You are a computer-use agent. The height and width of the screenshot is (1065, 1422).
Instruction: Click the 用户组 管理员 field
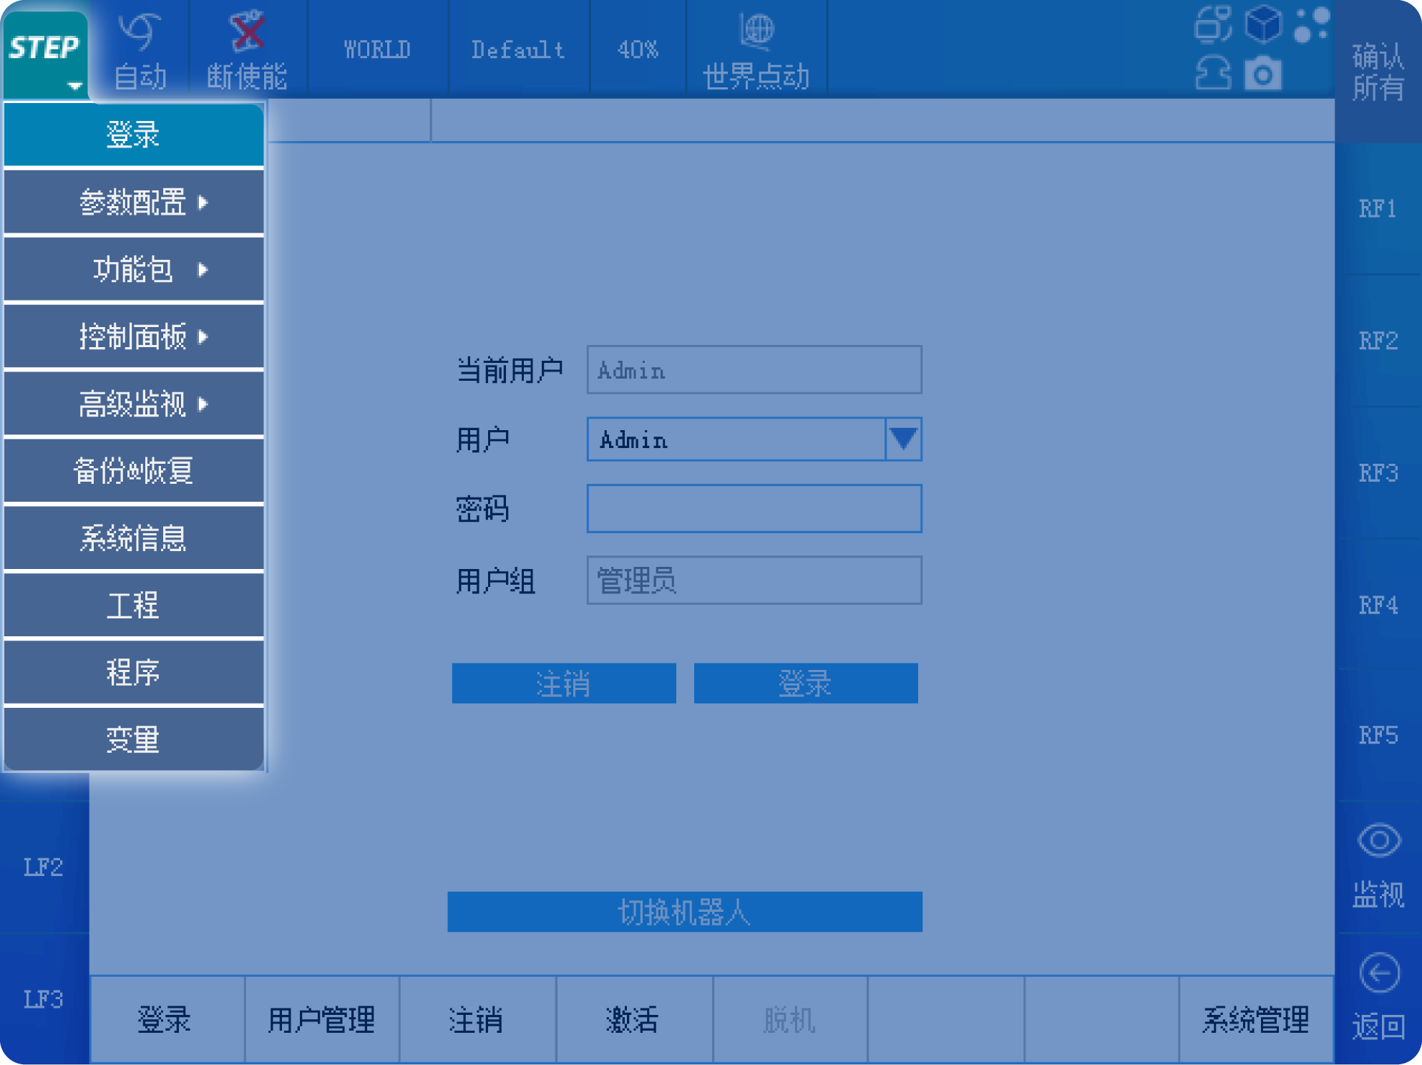[x=754, y=580]
